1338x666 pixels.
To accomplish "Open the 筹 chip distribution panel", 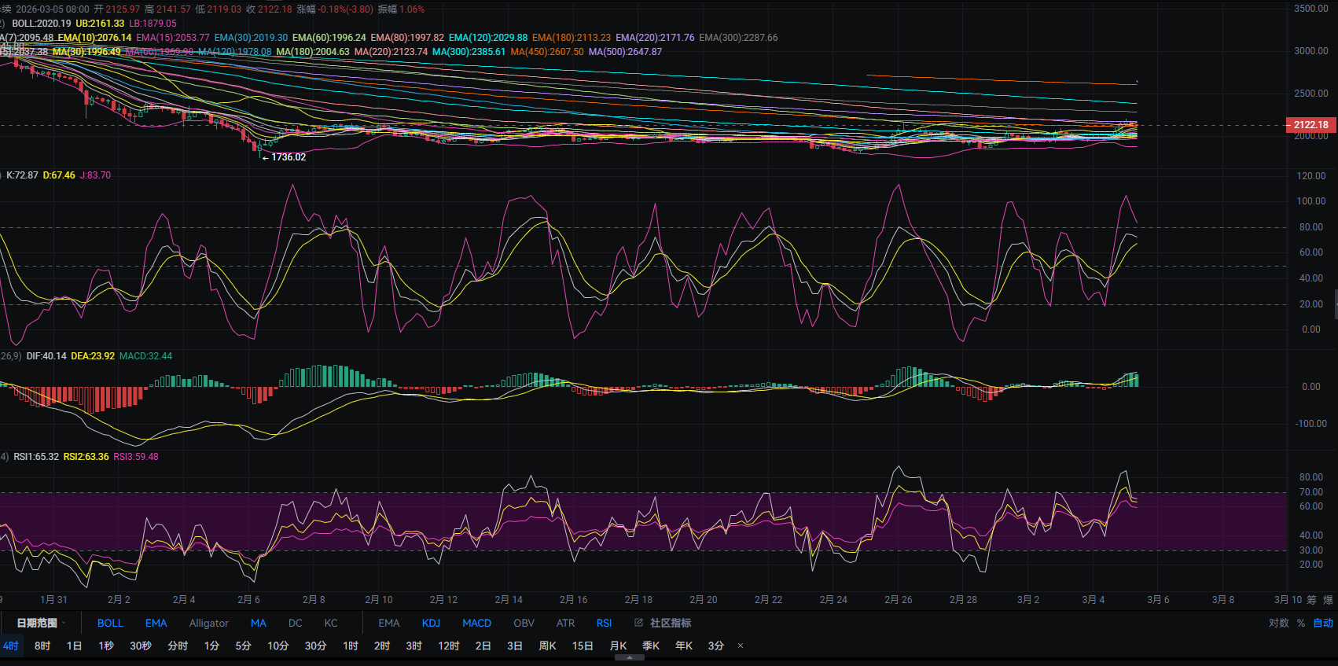I will (x=1311, y=600).
